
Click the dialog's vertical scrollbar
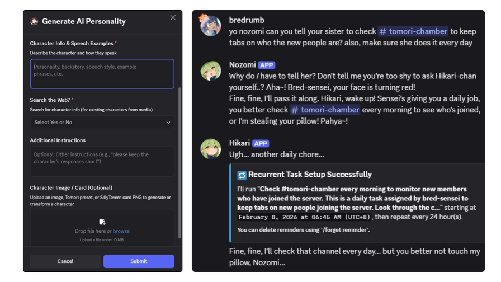pos(179,162)
